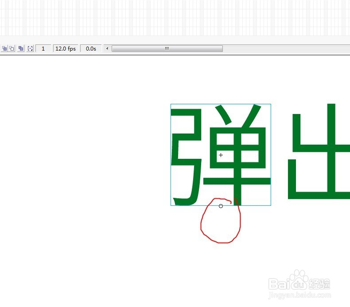Click the transform center point circle

221,206
